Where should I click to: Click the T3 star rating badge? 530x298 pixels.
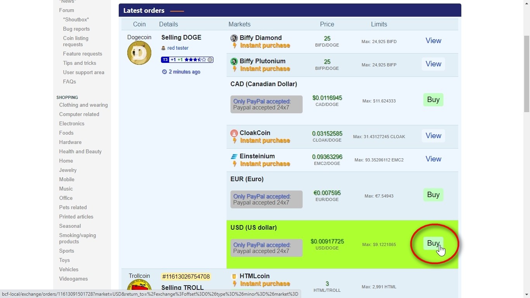click(x=187, y=60)
